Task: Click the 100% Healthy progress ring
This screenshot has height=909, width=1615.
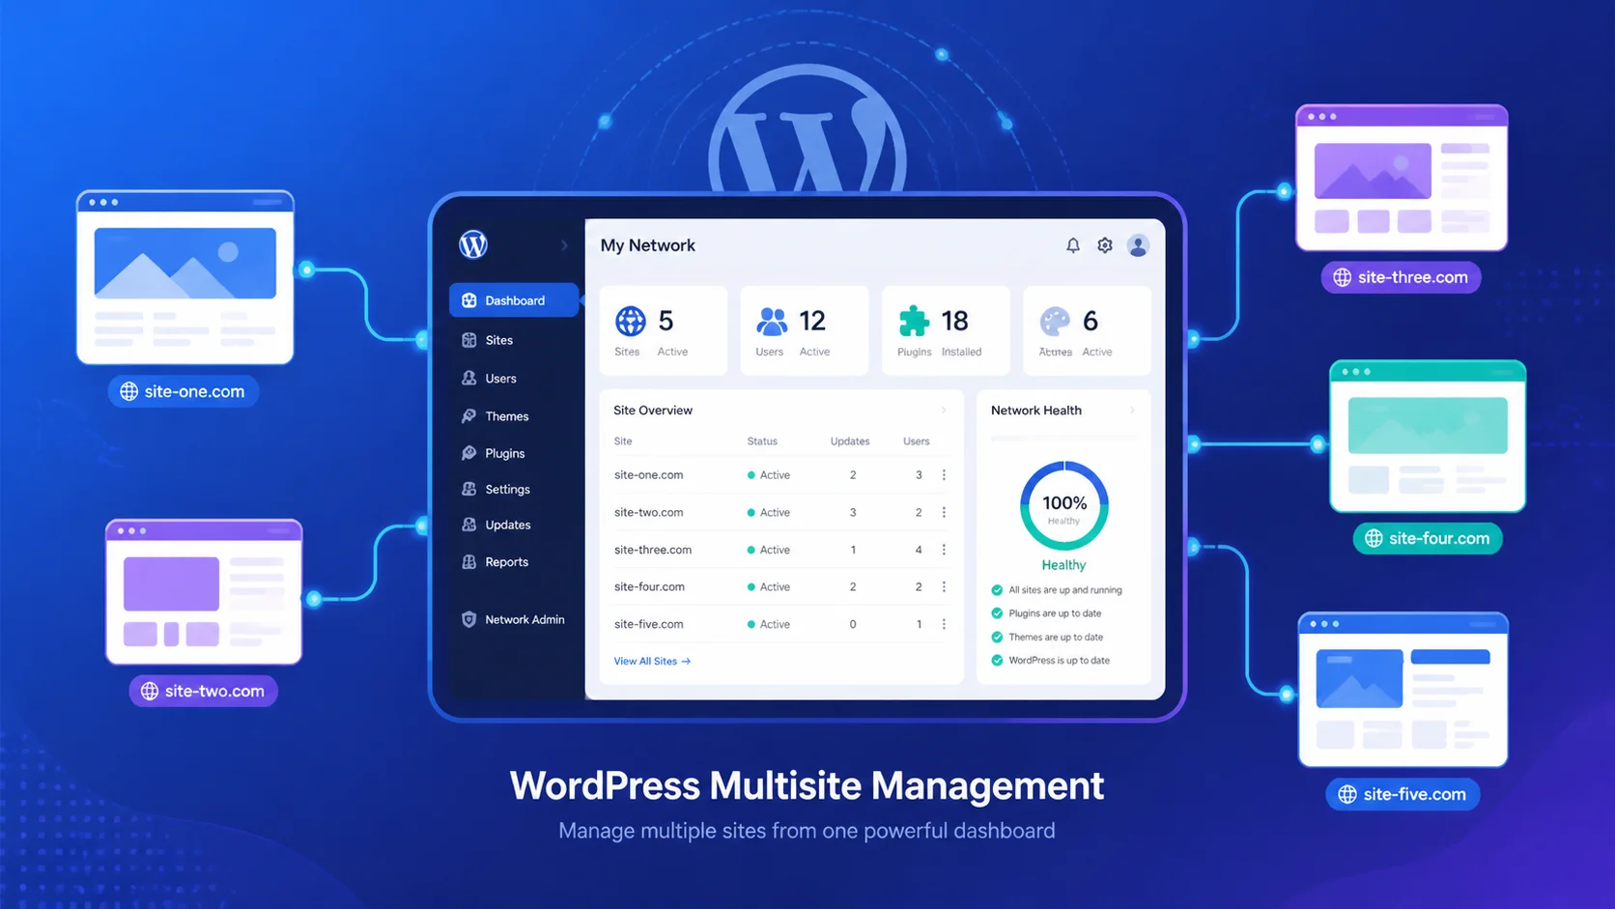Action: coord(1063,506)
